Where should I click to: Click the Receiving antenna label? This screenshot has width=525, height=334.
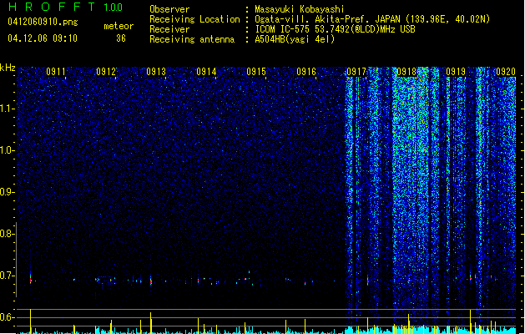coord(192,39)
